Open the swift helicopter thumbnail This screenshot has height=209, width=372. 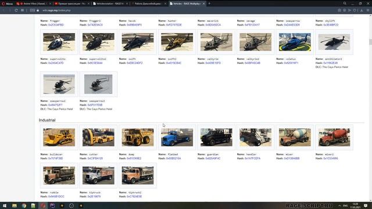[138, 42]
